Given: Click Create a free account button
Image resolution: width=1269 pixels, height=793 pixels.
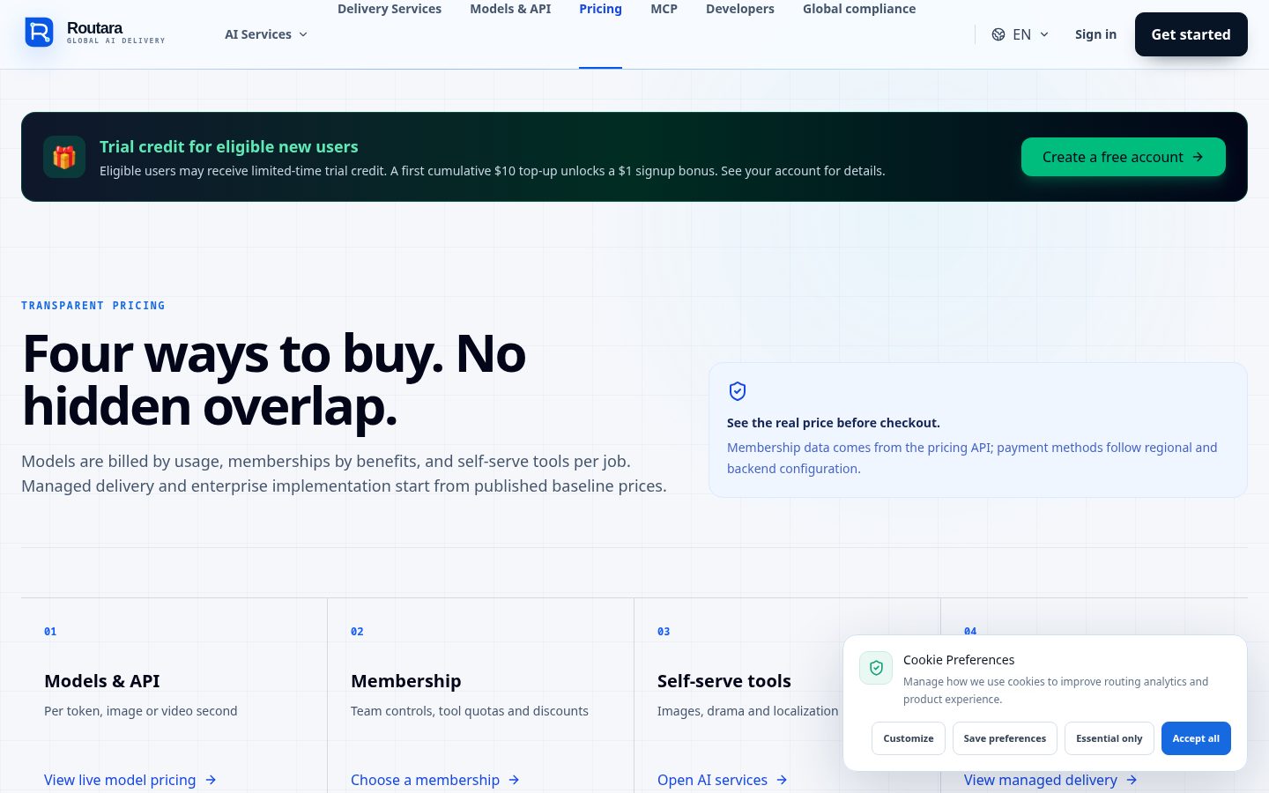Looking at the screenshot, I should (x=1123, y=157).
